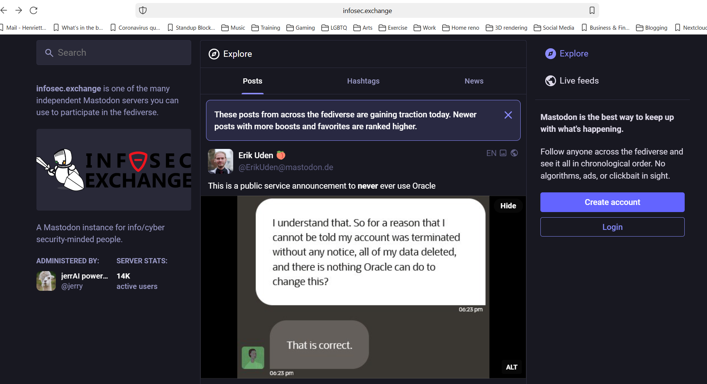
Task: Open Erik Uden's avatar
Action: tap(221, 162)
